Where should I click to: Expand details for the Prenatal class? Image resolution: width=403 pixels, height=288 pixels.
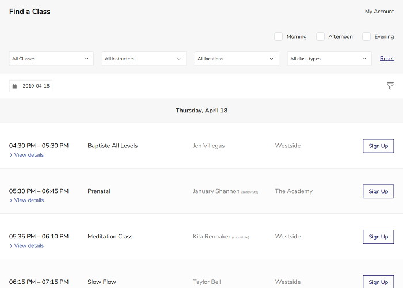tap(26, 200)
